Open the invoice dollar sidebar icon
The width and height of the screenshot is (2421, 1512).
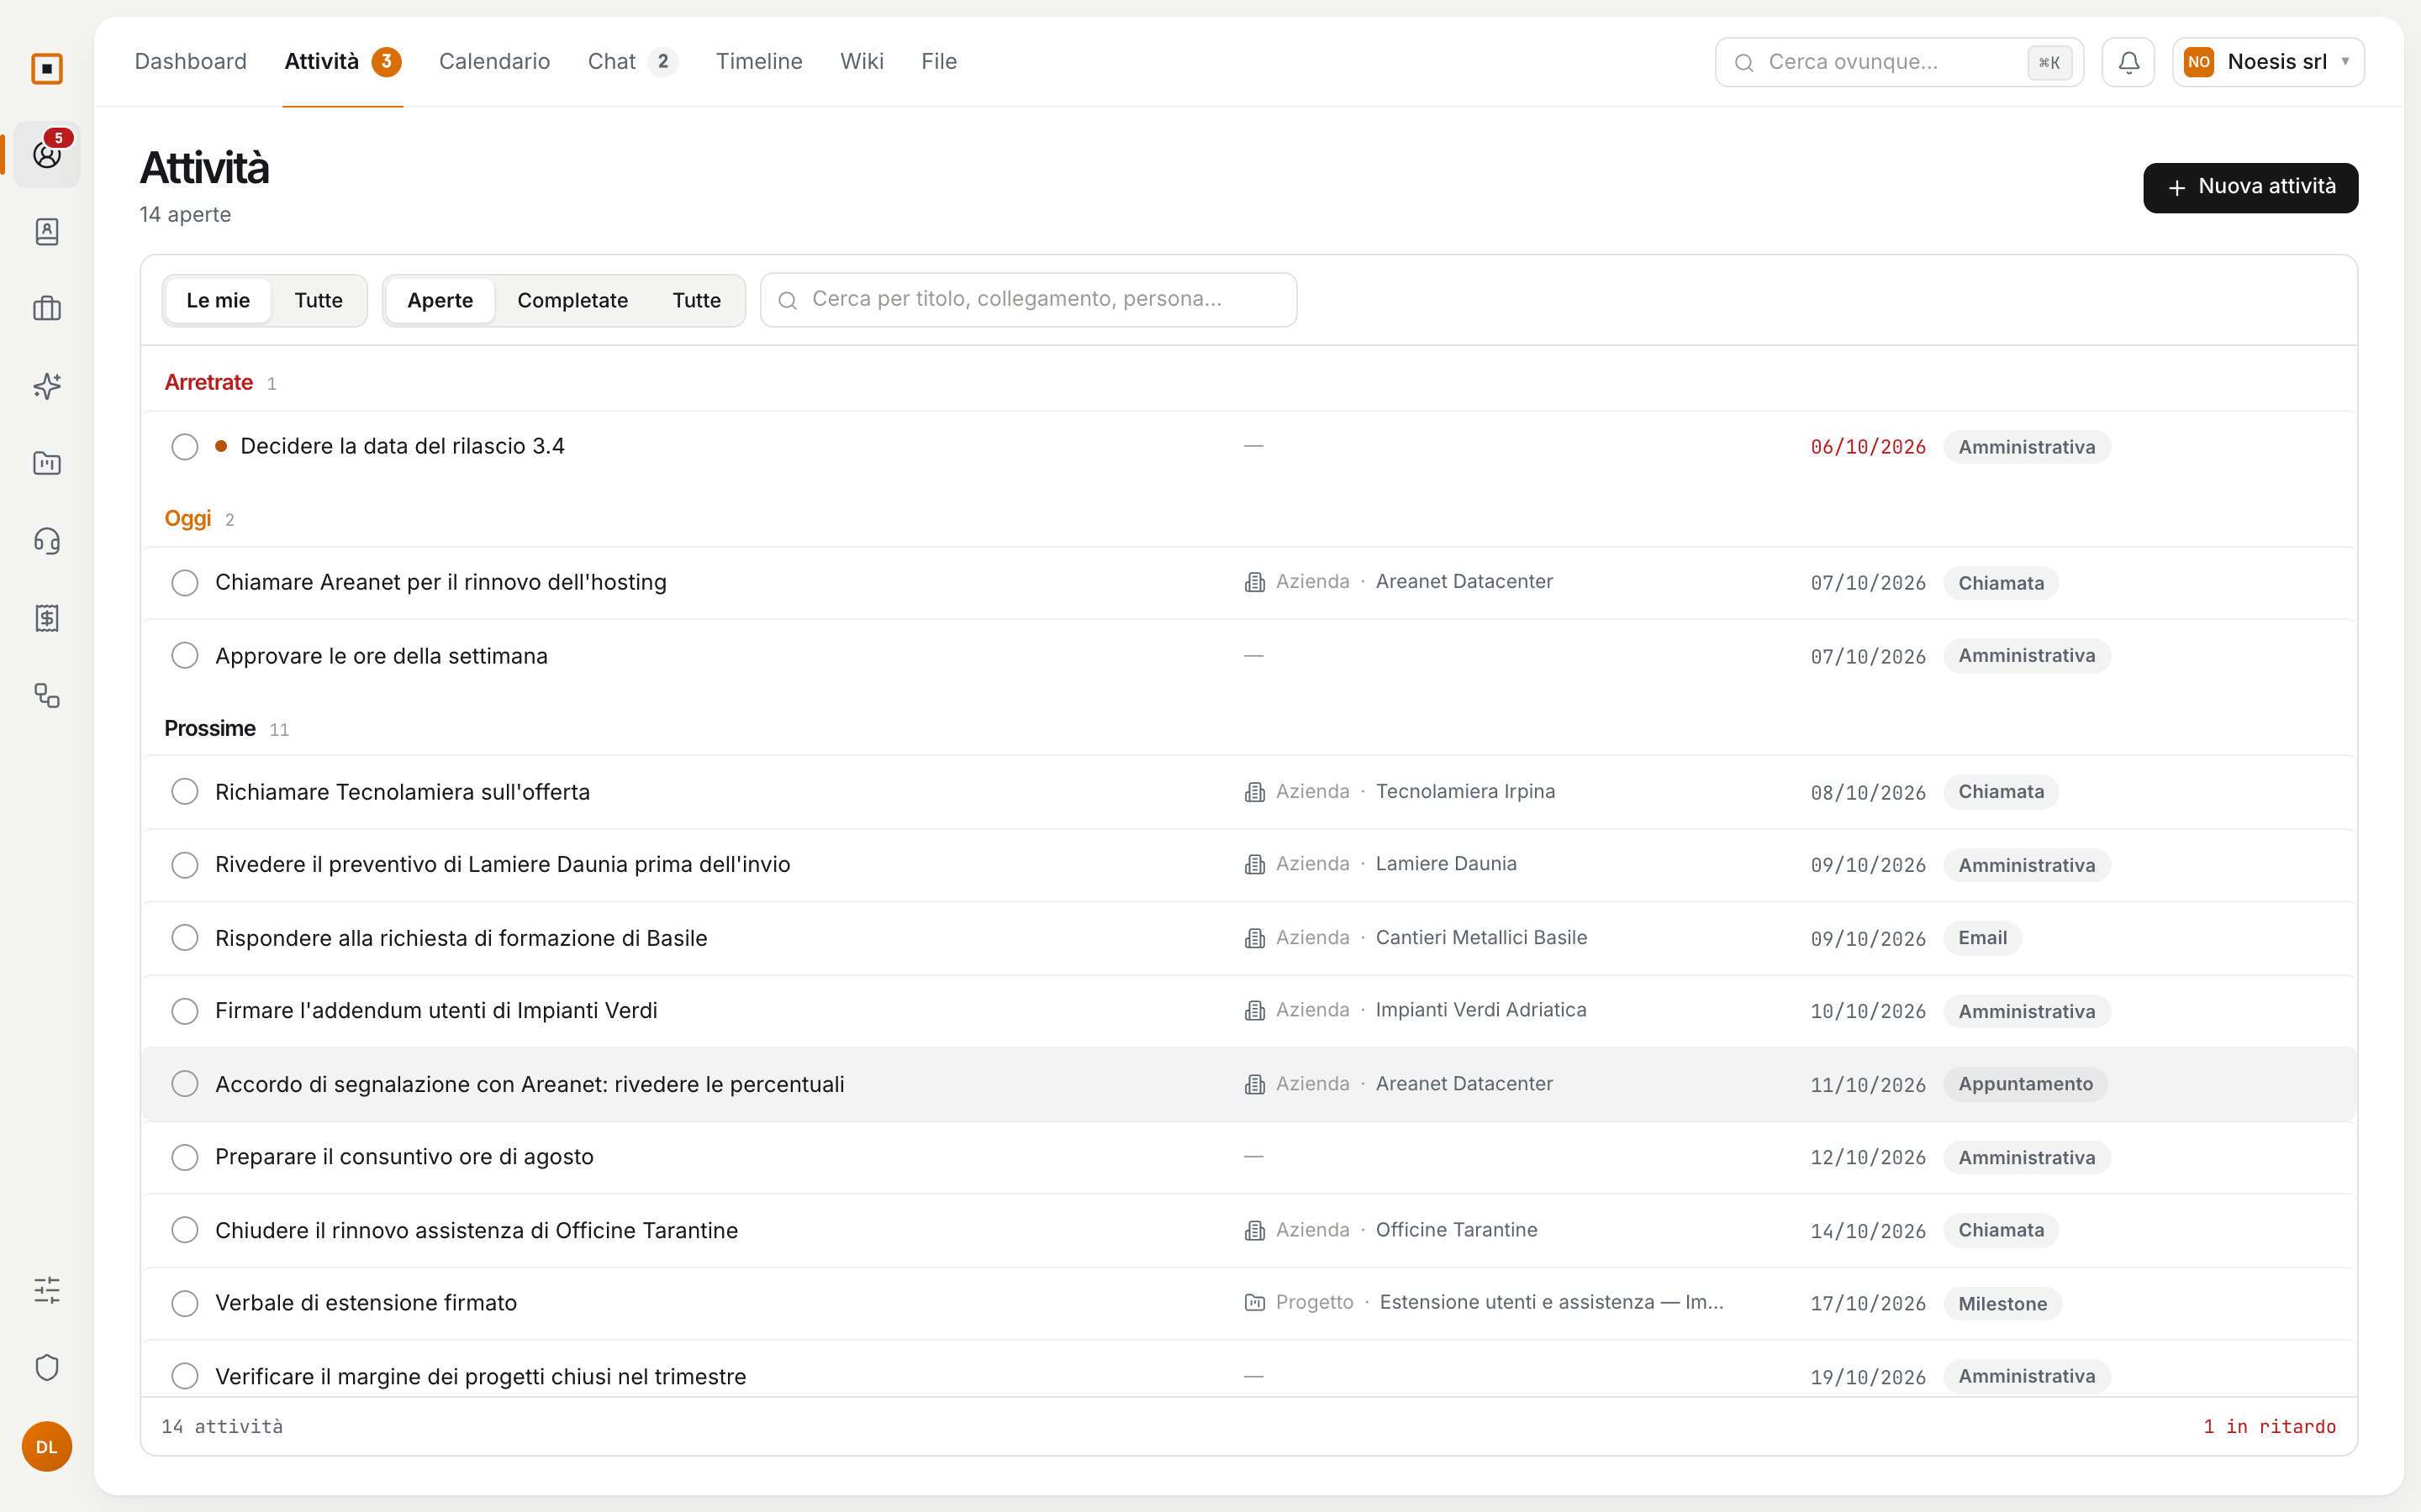coord(47,618)
